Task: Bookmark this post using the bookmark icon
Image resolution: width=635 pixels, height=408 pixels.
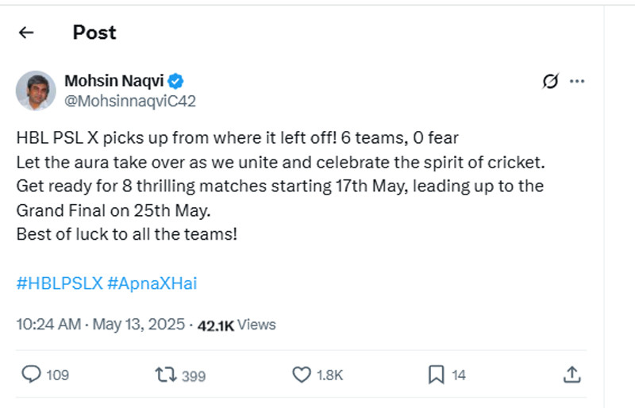Action: [x=436, y=375]
